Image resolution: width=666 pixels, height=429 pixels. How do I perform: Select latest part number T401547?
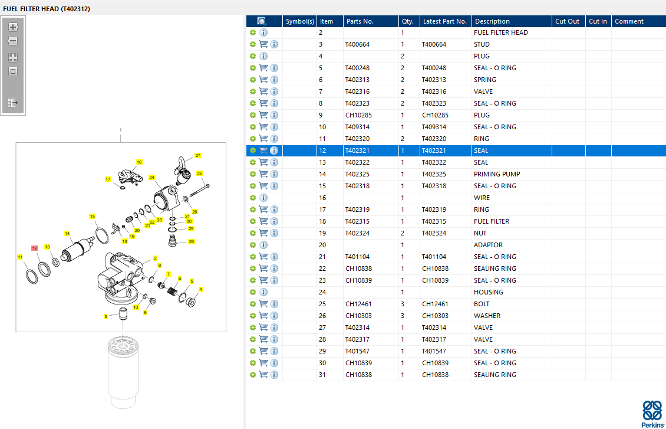[x=434, y=351]
